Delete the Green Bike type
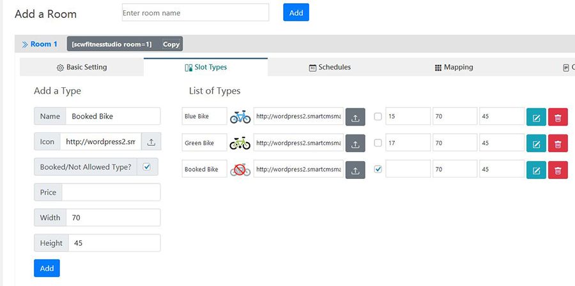575x286 pixels. coord(558,143)
